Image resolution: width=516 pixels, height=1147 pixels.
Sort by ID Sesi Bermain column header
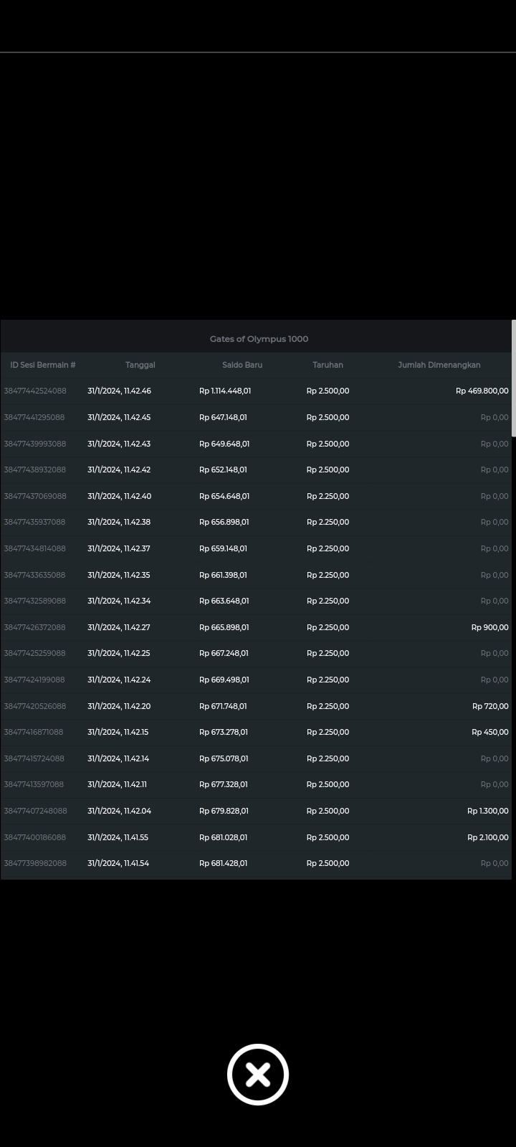43,365
